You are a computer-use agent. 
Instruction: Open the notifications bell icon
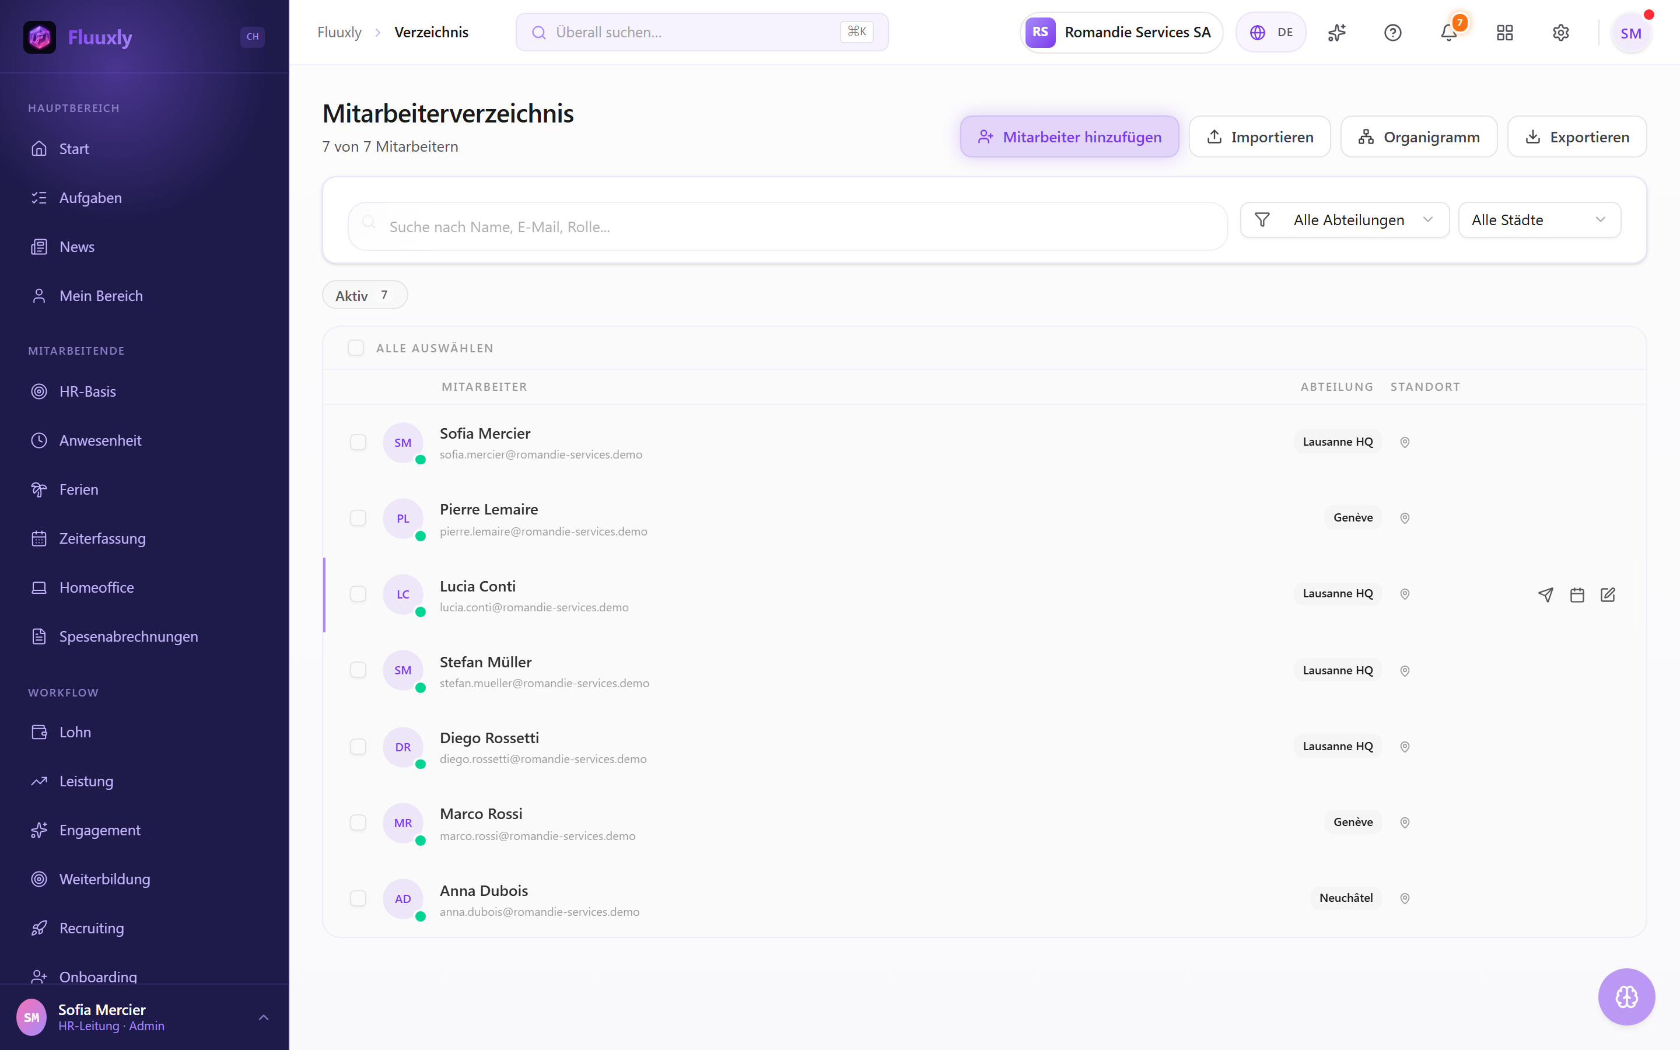tap(1449, 33)
